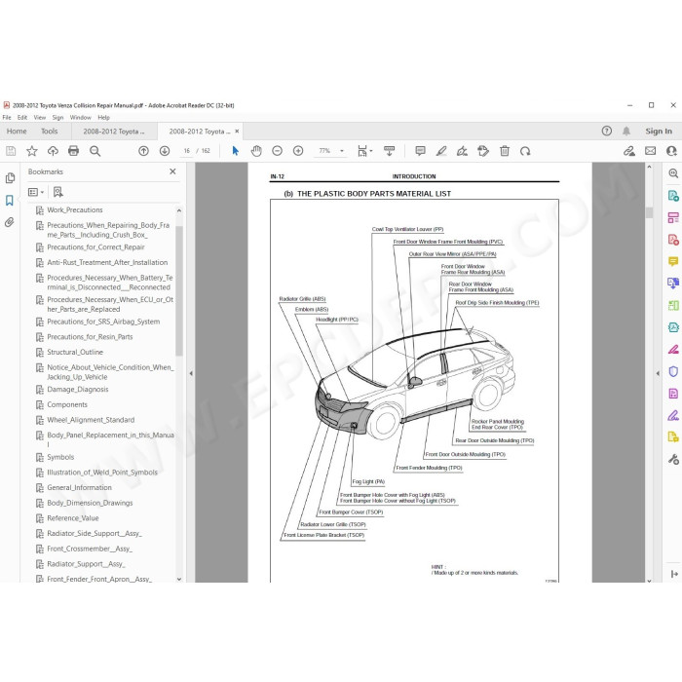Screen dimensions: 682x682
Task: Click the page number input field
Action: [x=187, y=151]
